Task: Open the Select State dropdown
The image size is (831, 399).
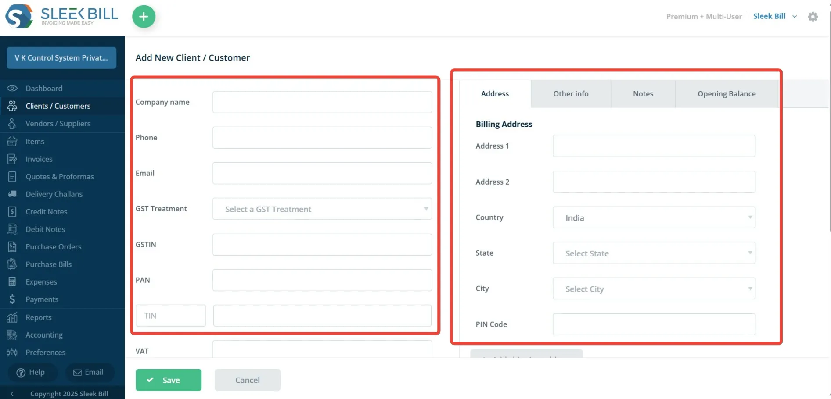Action: tap(654, 253)
